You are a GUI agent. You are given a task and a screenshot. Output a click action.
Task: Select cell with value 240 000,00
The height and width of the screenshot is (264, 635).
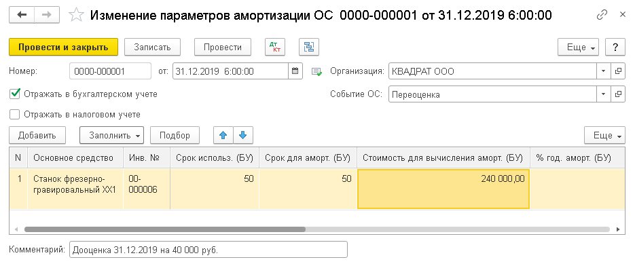click(443, 189)
